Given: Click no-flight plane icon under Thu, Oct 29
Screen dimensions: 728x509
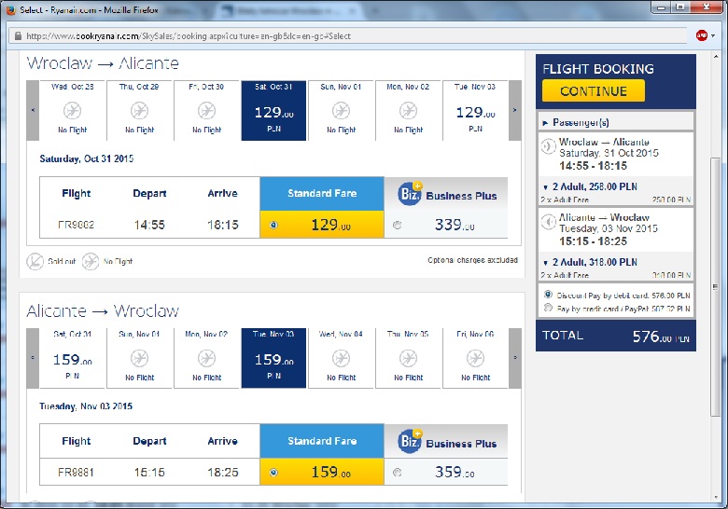Looking at the screenshot, I should (x=139, y=111).
